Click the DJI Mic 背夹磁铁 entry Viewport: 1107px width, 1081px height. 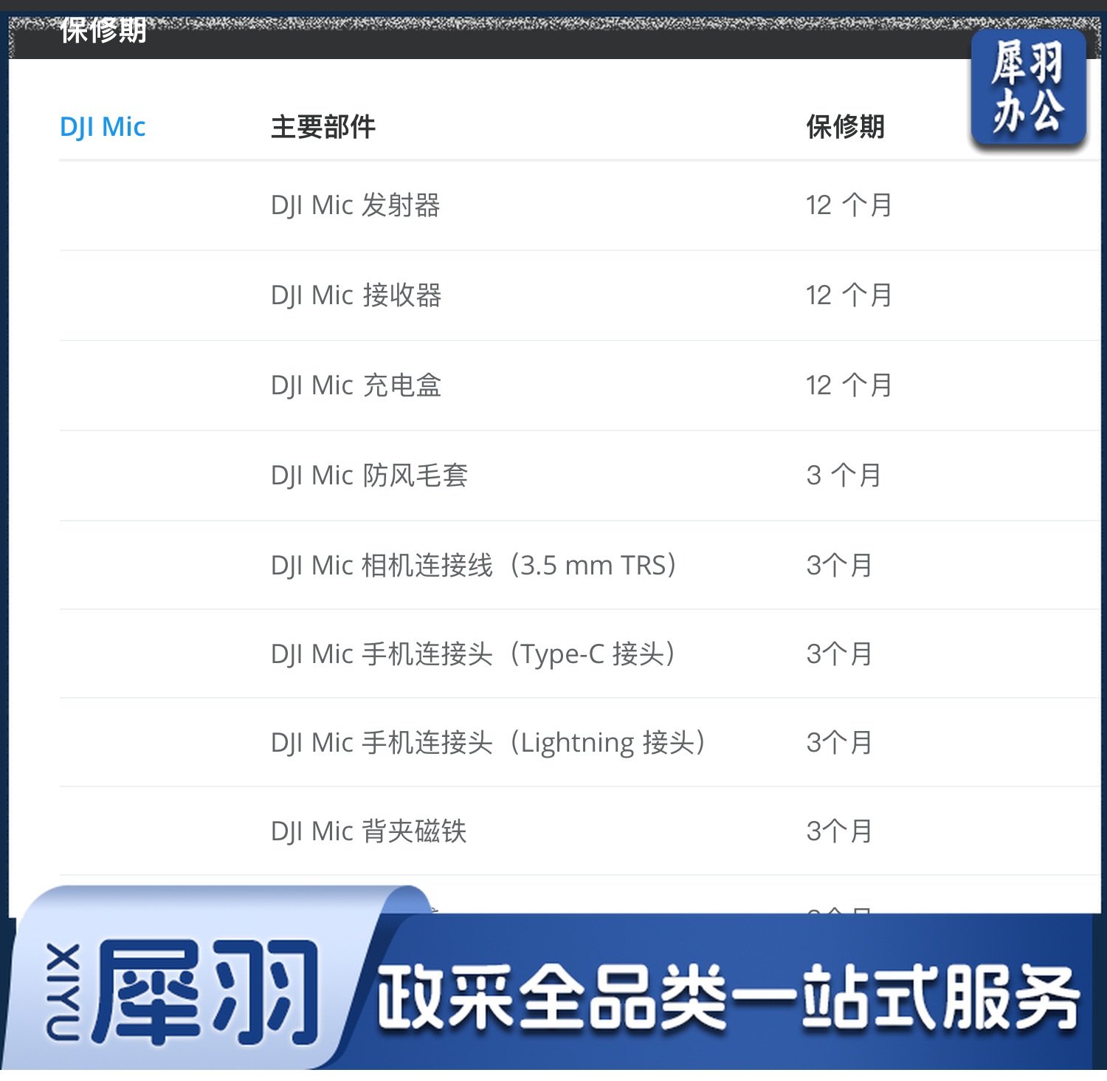(368, 831)
